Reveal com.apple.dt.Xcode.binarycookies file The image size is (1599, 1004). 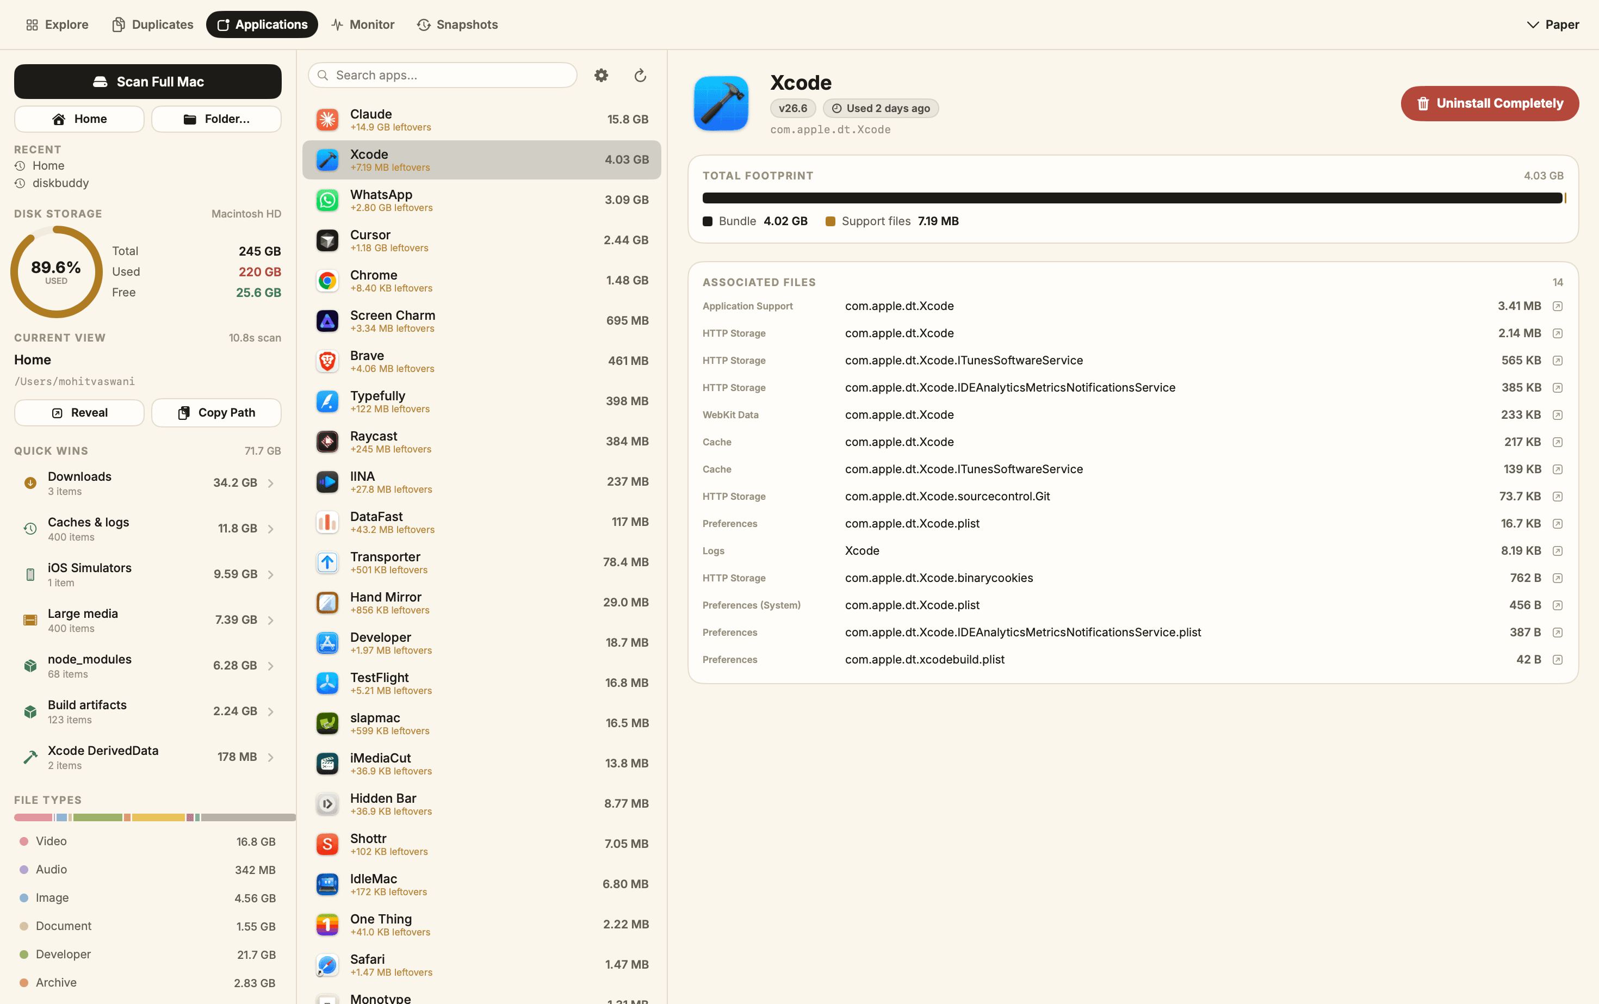pyautogui.click(x=1557, y=578)
